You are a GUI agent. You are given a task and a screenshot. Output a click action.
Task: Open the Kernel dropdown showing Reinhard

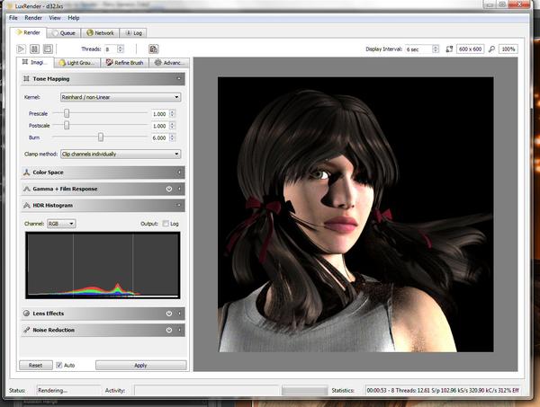pyautogui.click(x=120, y=96)
